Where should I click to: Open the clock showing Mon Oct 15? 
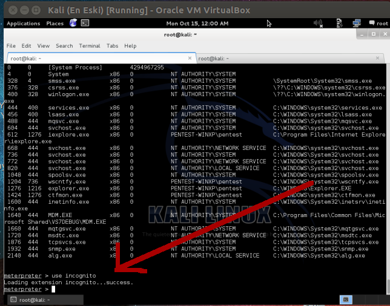point(197,24)
